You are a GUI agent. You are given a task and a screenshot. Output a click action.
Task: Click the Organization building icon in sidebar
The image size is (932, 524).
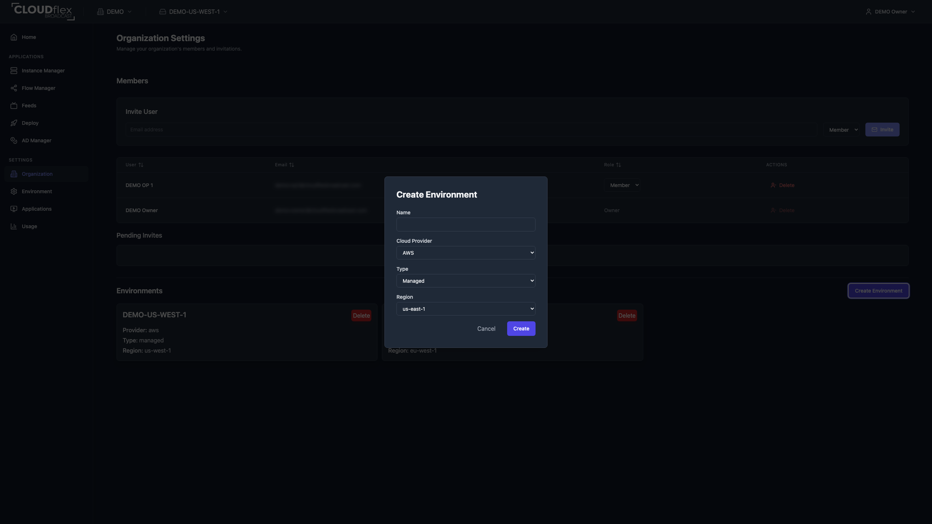click(14, 174)
